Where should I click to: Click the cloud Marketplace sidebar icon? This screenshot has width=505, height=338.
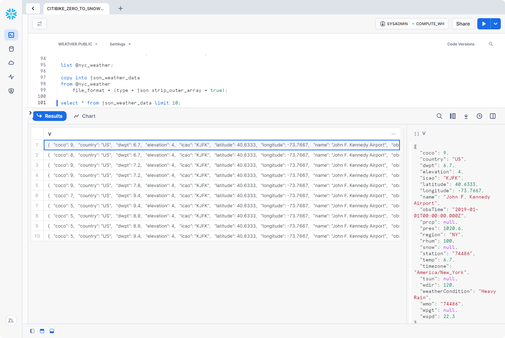[11, 63]
